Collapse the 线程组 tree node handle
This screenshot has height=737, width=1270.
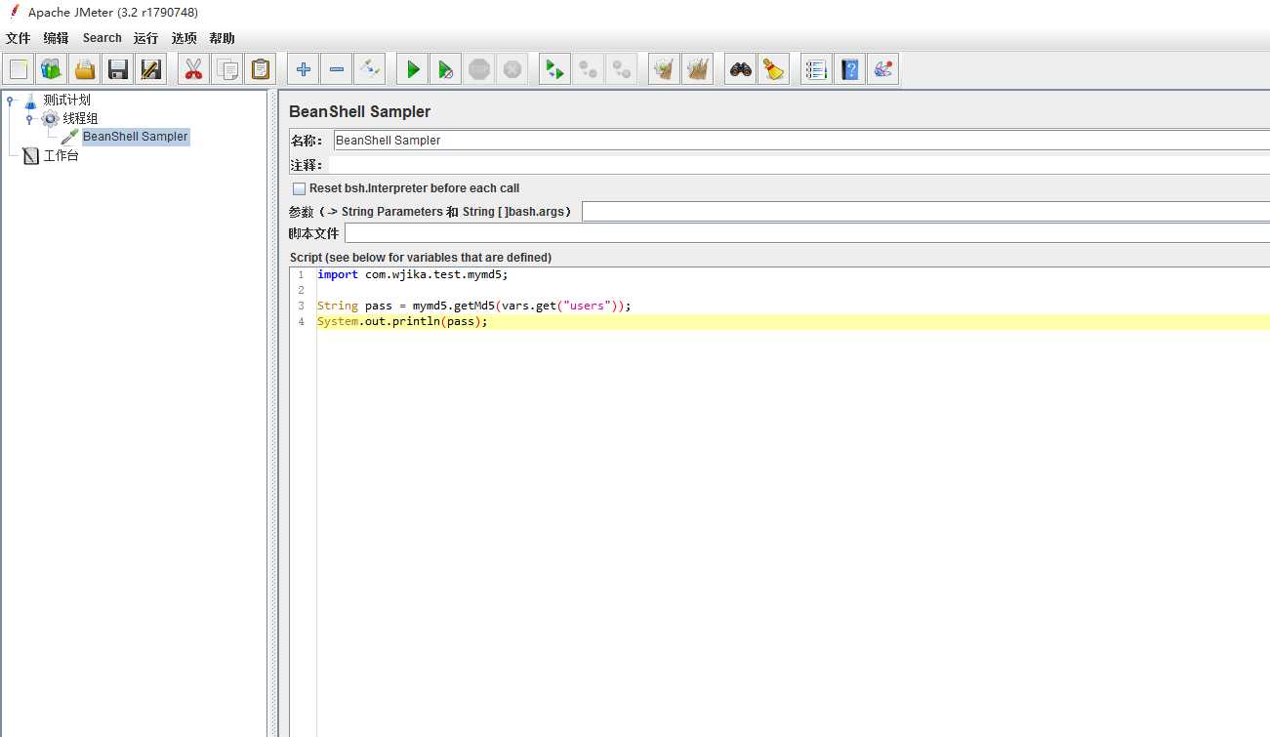(29, 118)
